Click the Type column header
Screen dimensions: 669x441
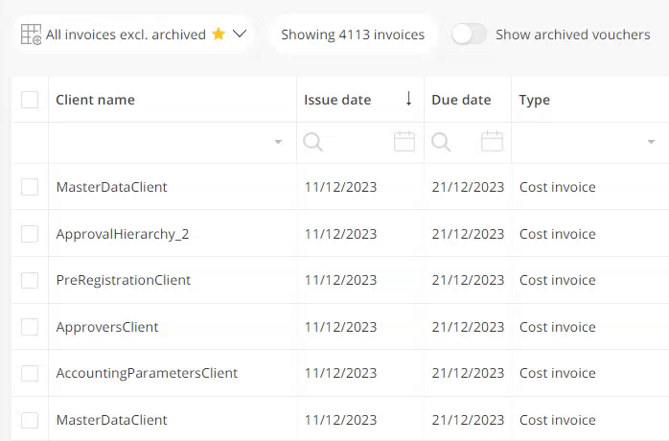tap(534, 100)
